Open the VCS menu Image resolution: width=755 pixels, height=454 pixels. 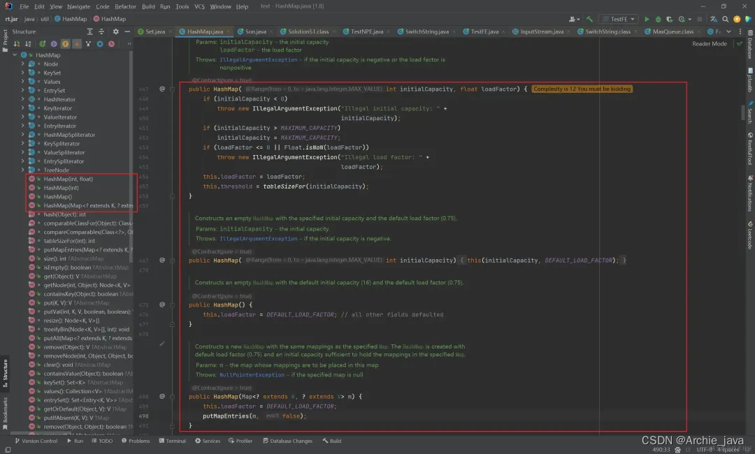(x=199, y=6)
